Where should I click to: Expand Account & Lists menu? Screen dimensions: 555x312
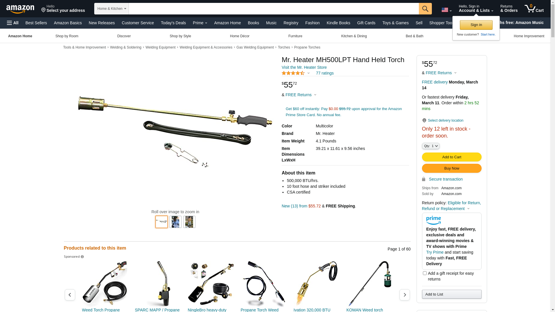476,8
